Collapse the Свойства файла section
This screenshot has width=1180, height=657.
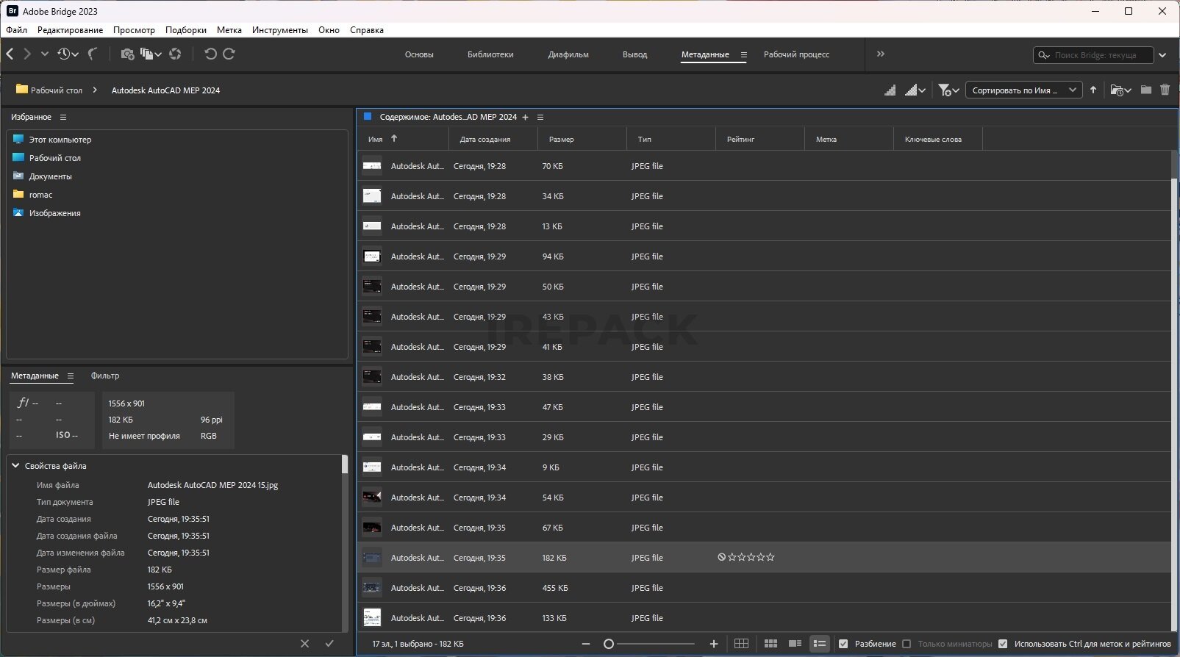click(x=15, y=466)
